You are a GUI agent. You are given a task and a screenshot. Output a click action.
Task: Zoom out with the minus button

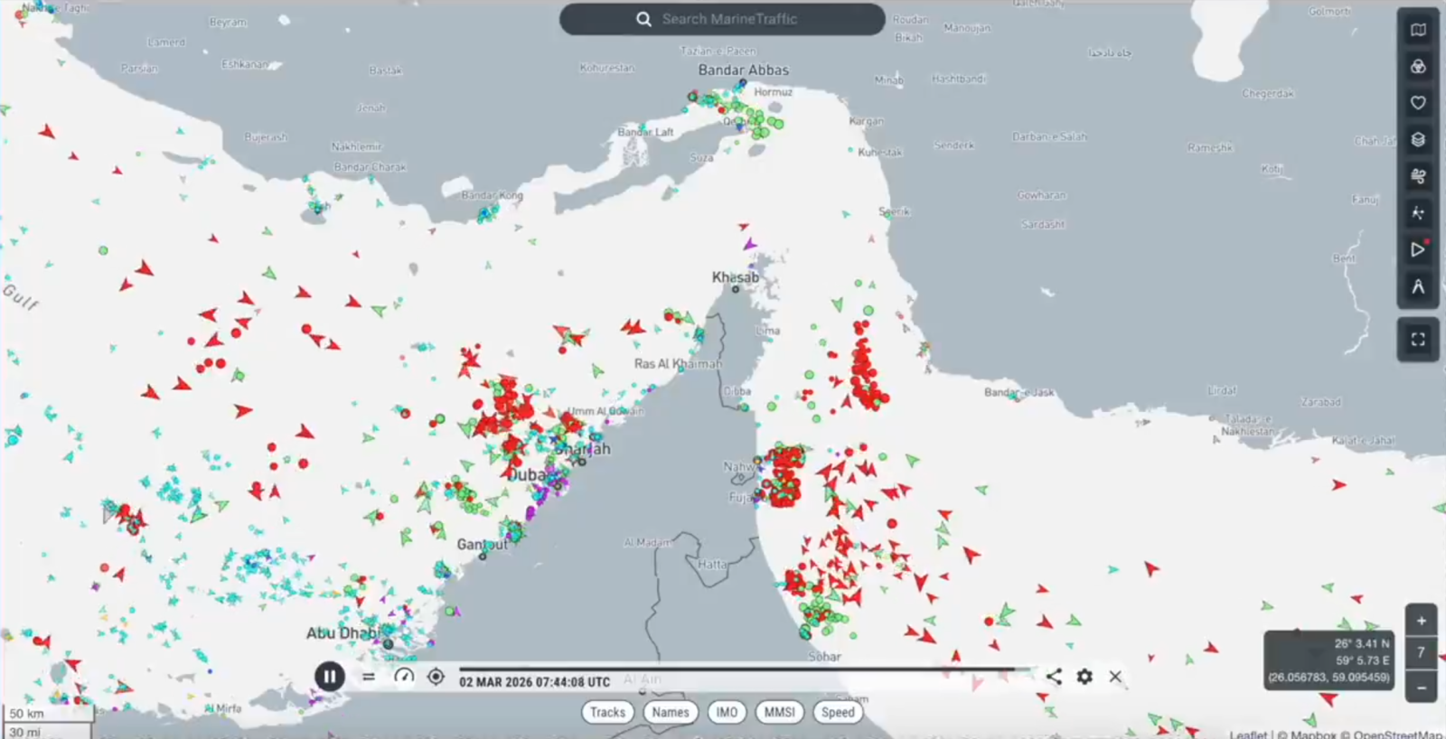[x=1421, y=688]
